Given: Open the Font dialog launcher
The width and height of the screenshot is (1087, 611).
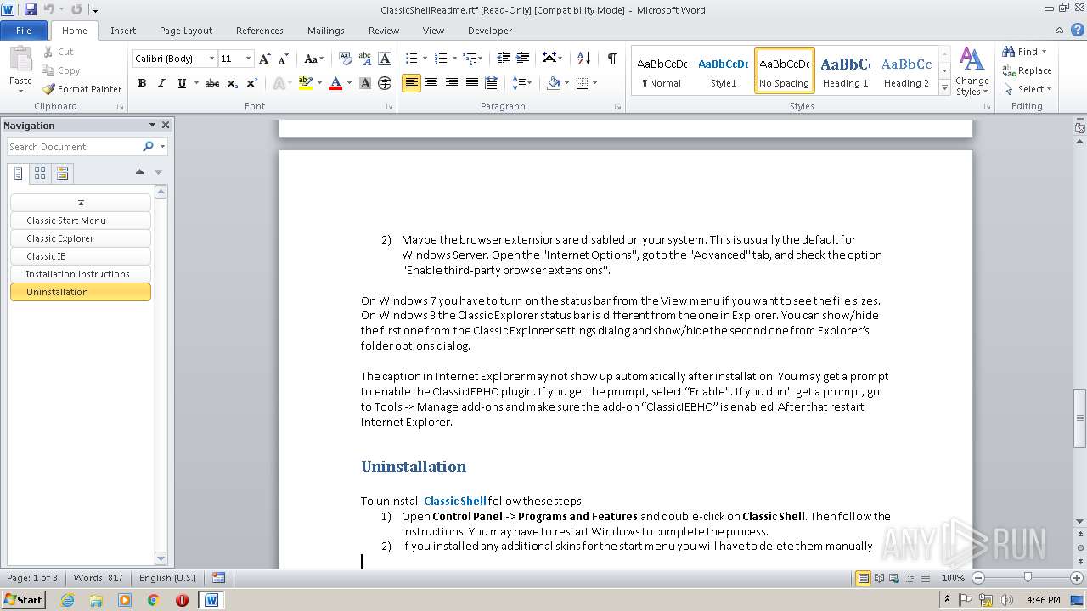Looking at the screenshot, I should pos(390,107).
